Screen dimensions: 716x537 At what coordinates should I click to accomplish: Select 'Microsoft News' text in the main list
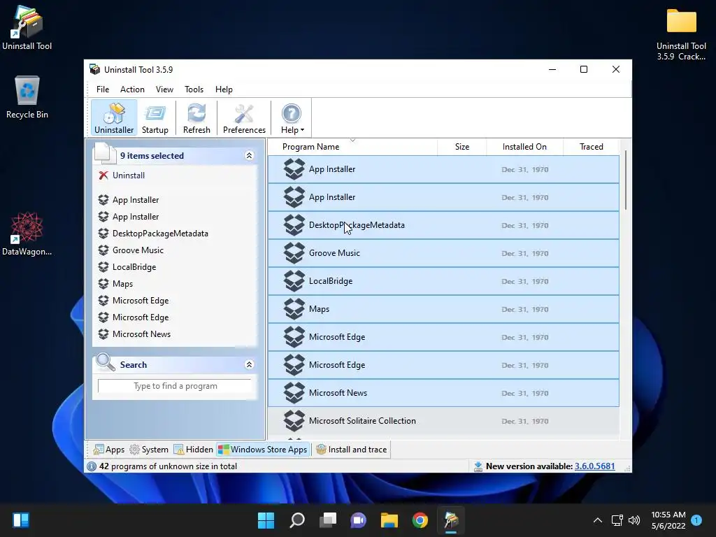(x=338, y=393)
